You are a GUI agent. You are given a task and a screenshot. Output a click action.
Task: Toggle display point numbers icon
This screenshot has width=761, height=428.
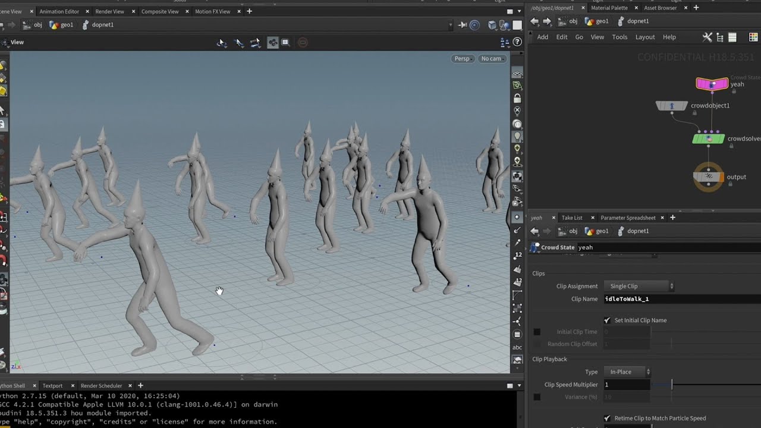(518, 255)
